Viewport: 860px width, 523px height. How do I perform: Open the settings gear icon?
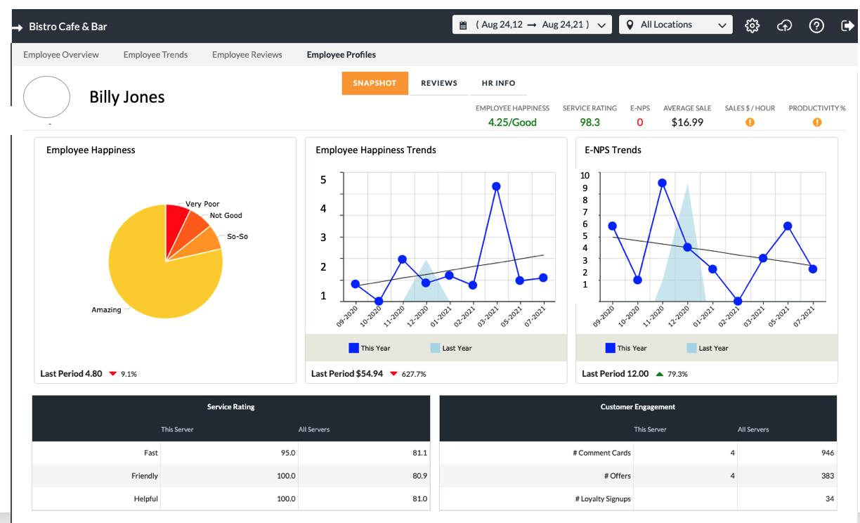(752, 25)
